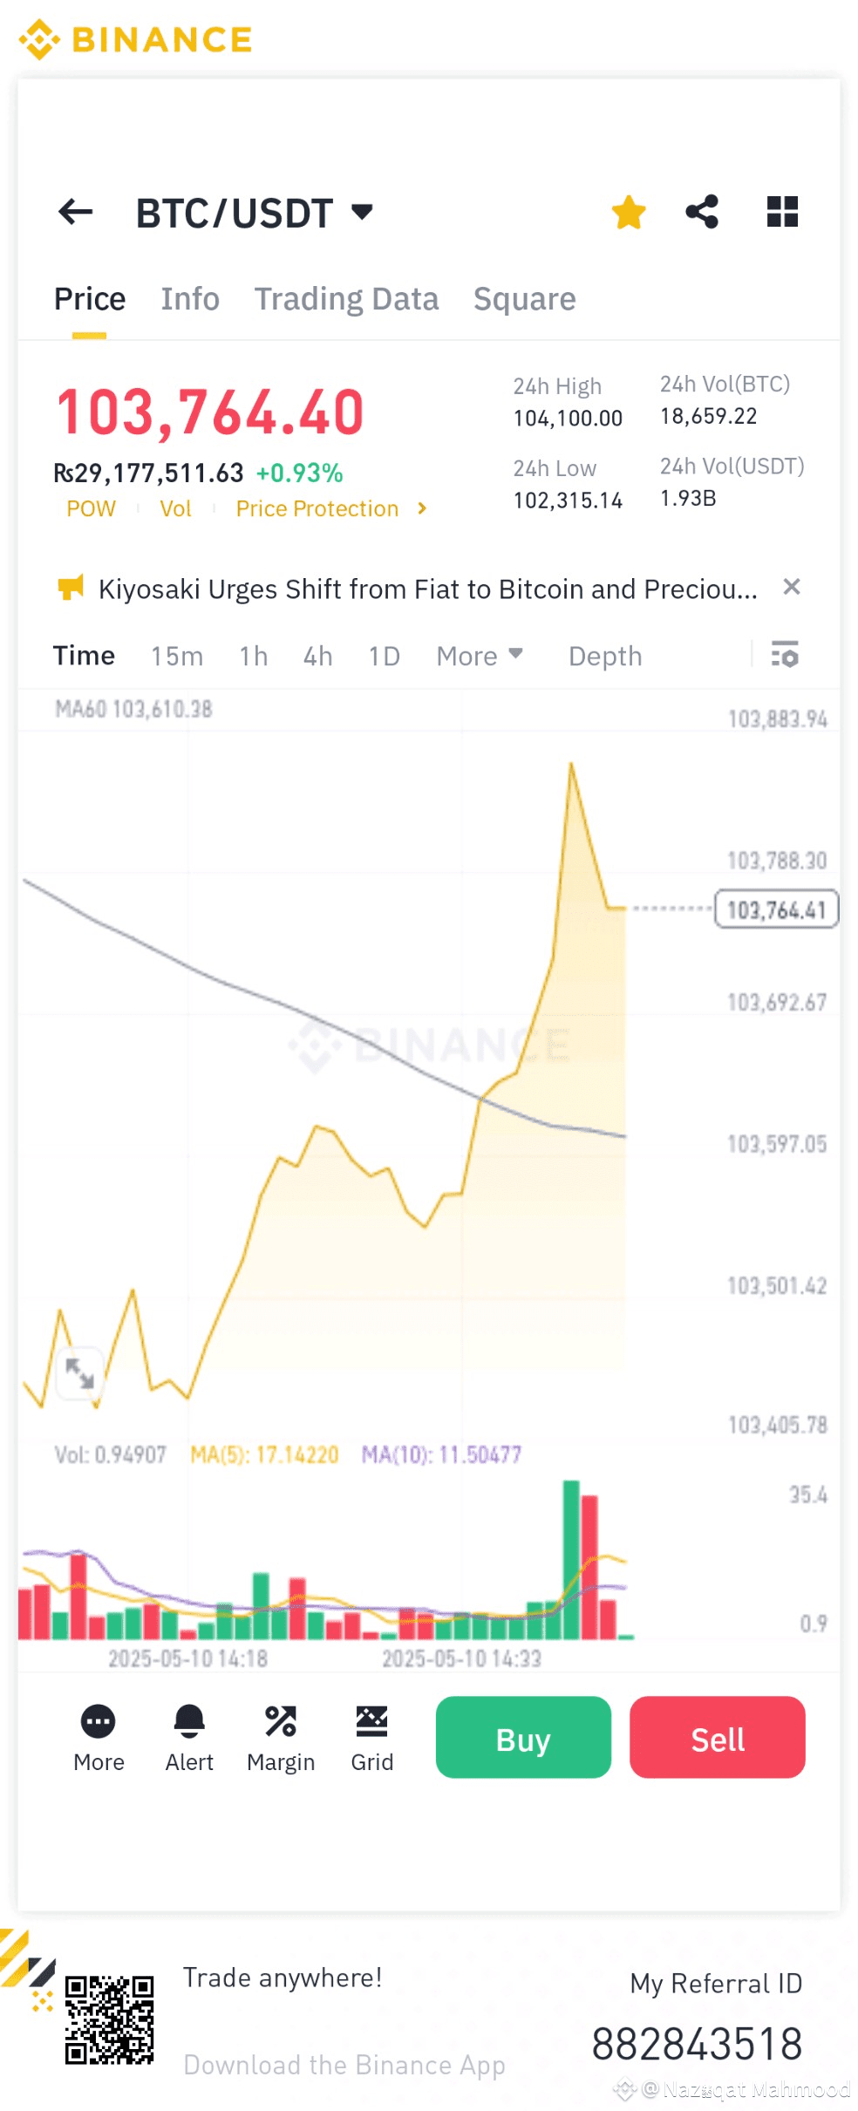Open chart settings icon beside Depth
Viewport: 858px width, 2111px height.
(x=785, y=655)
